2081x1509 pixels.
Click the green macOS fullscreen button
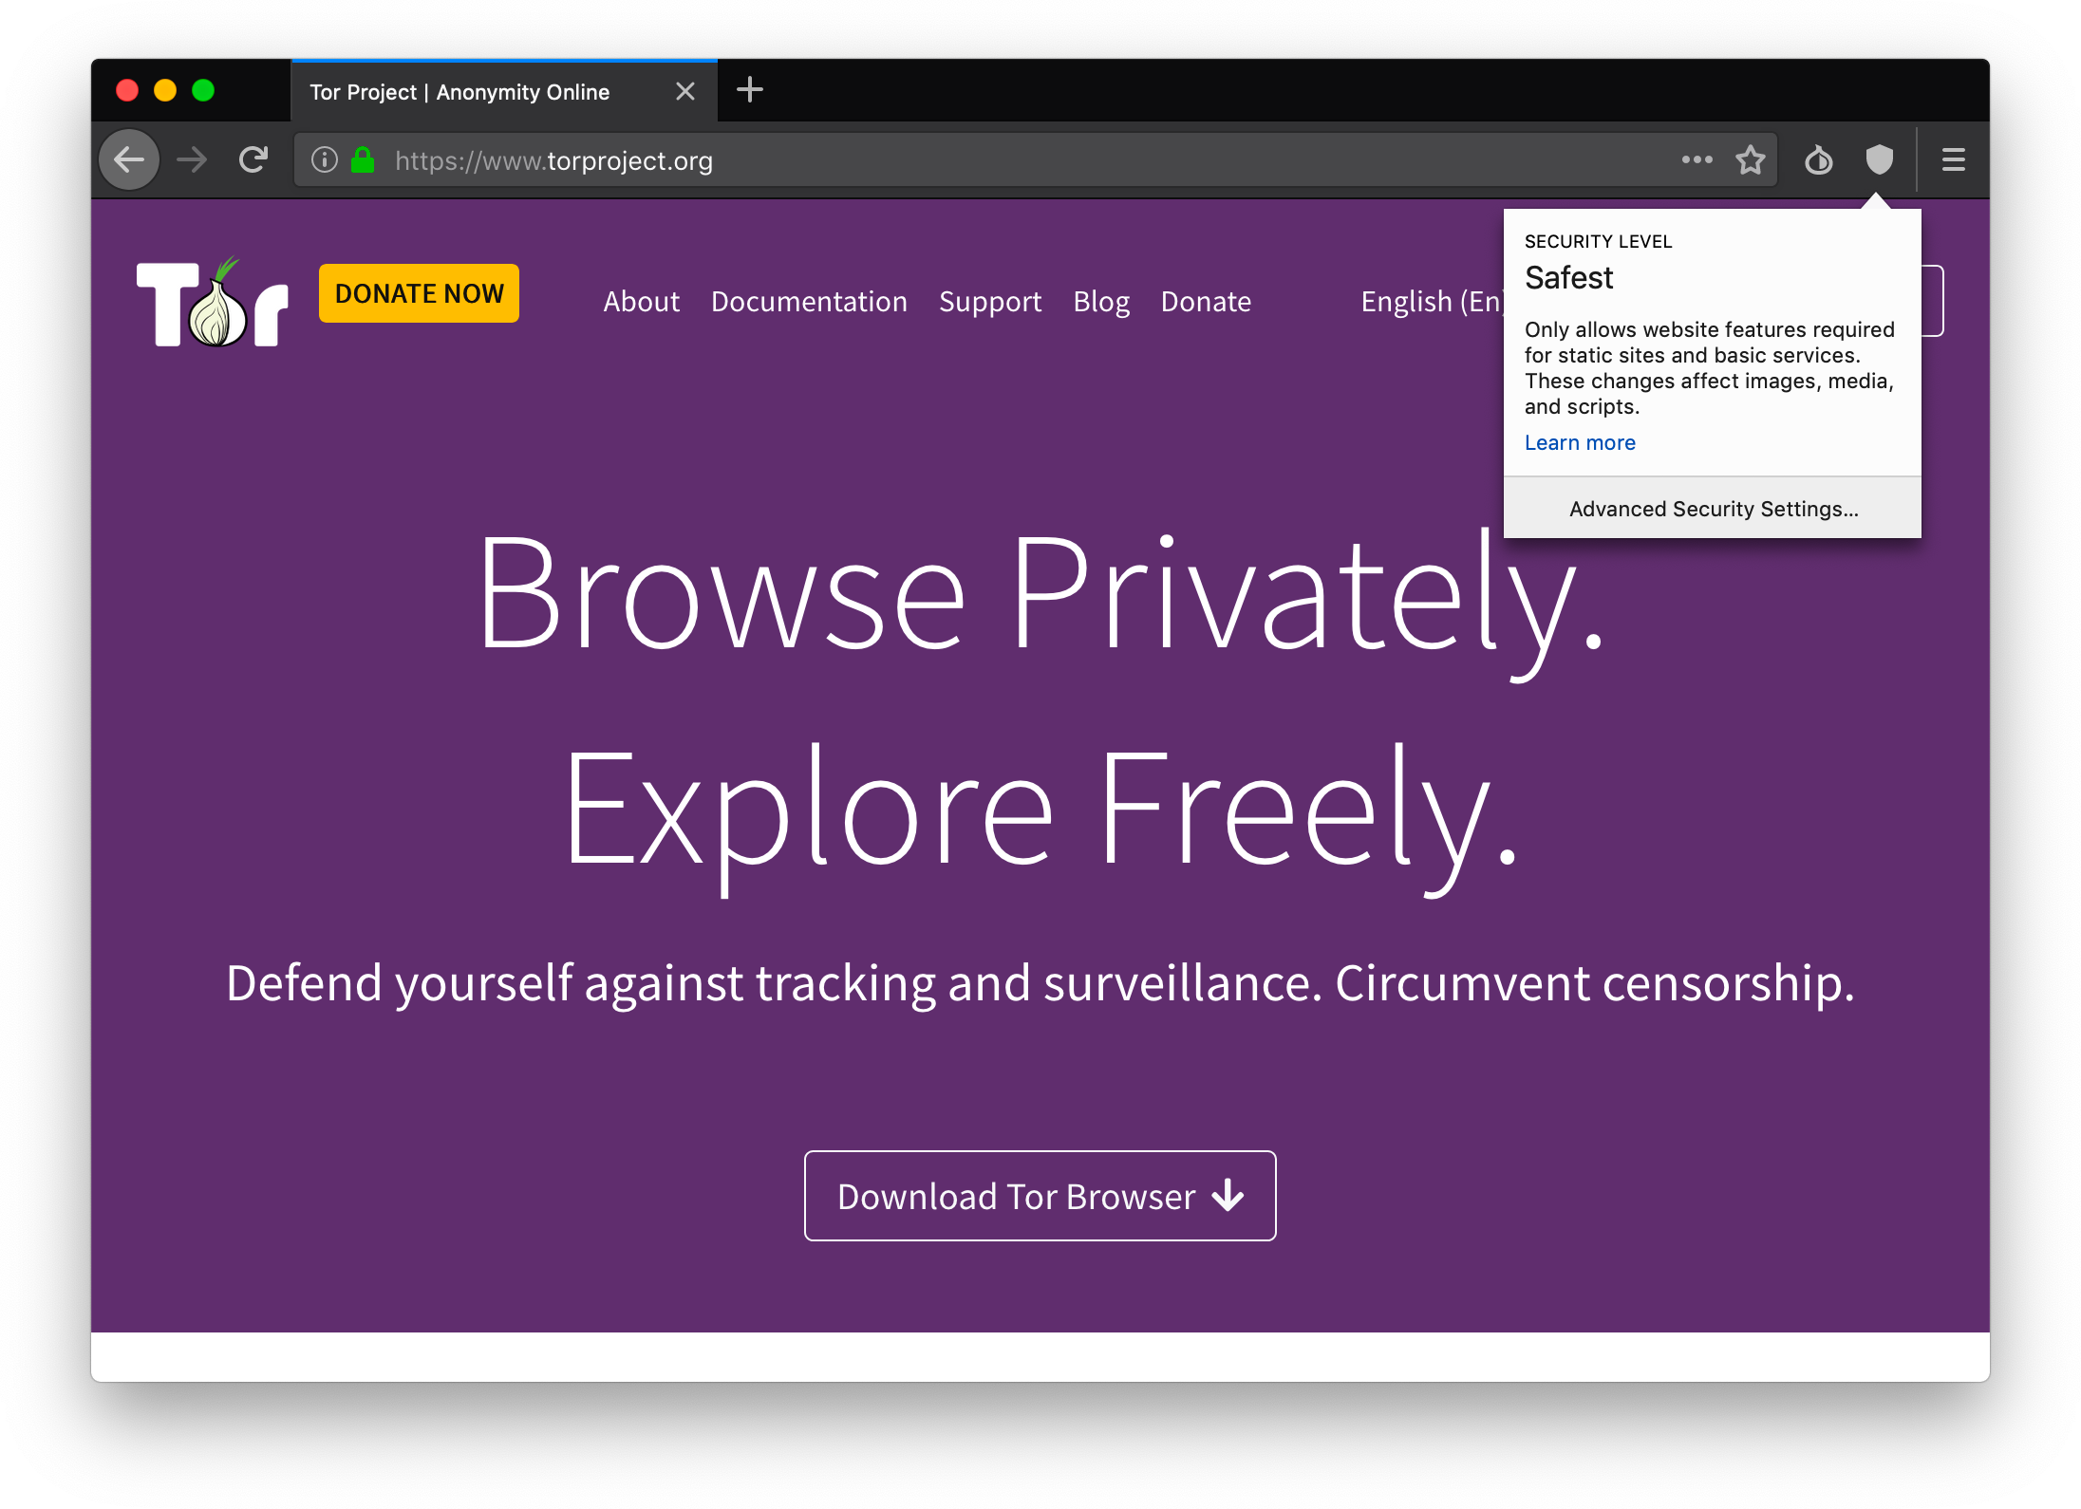tap(203, 90)
